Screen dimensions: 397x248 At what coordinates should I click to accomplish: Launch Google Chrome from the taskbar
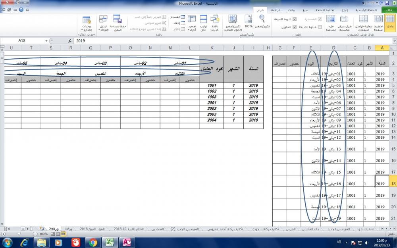pos(93,242)
